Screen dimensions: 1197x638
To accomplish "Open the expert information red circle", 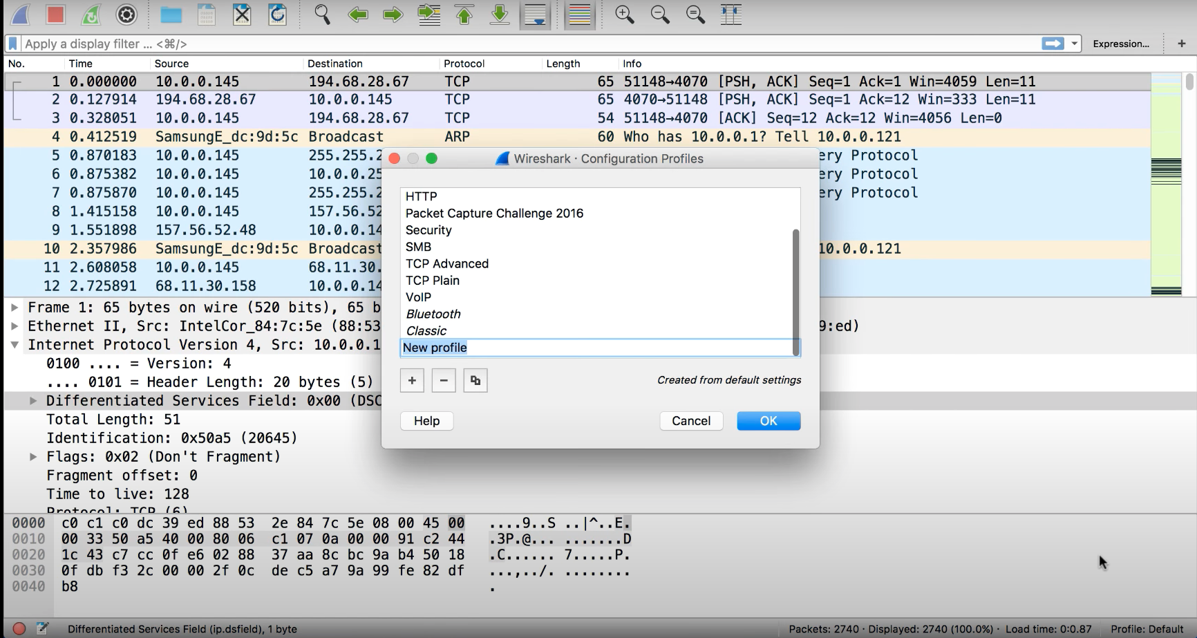I will (x=19, y=628).
